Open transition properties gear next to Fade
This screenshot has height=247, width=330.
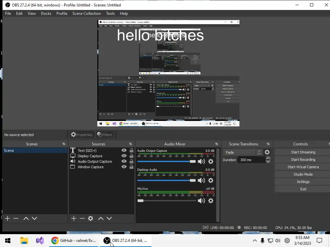pos(267,152)
